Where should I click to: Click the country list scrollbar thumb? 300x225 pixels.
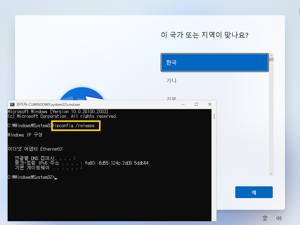pos(271,60)
